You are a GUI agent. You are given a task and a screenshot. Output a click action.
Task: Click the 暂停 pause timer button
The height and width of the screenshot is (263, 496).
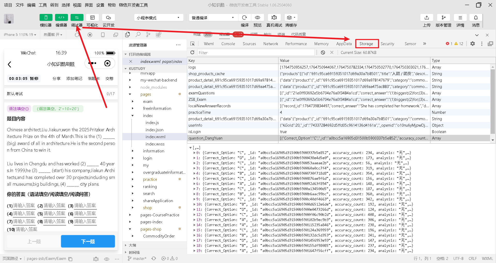tap(34, 79)
